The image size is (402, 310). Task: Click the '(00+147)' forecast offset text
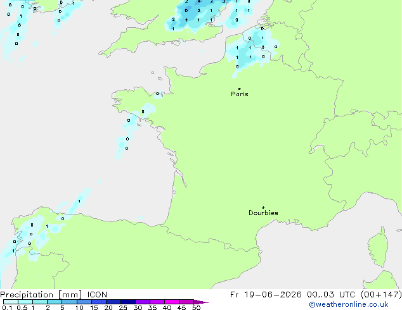click(381, 295)
